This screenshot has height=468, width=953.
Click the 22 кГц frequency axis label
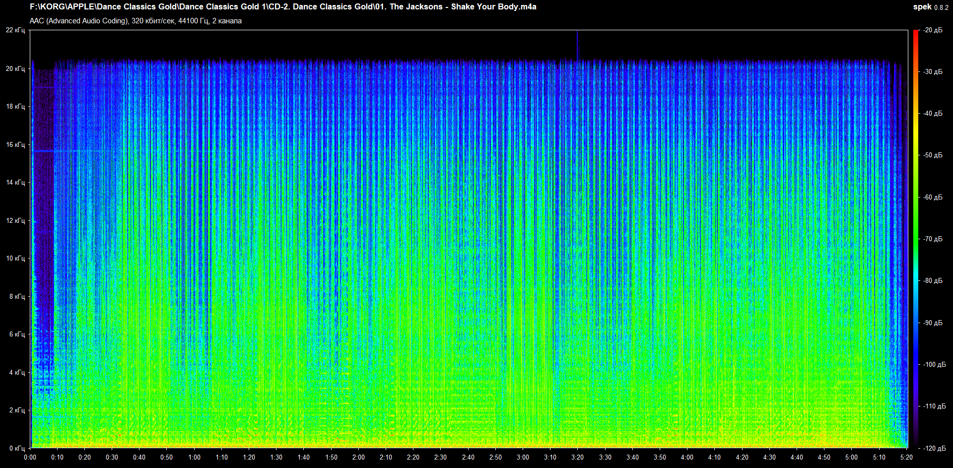[x=15, y=30]
